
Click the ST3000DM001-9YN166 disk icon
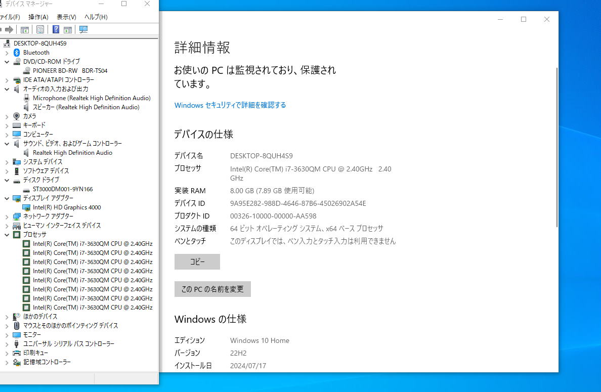coord(26,189)
